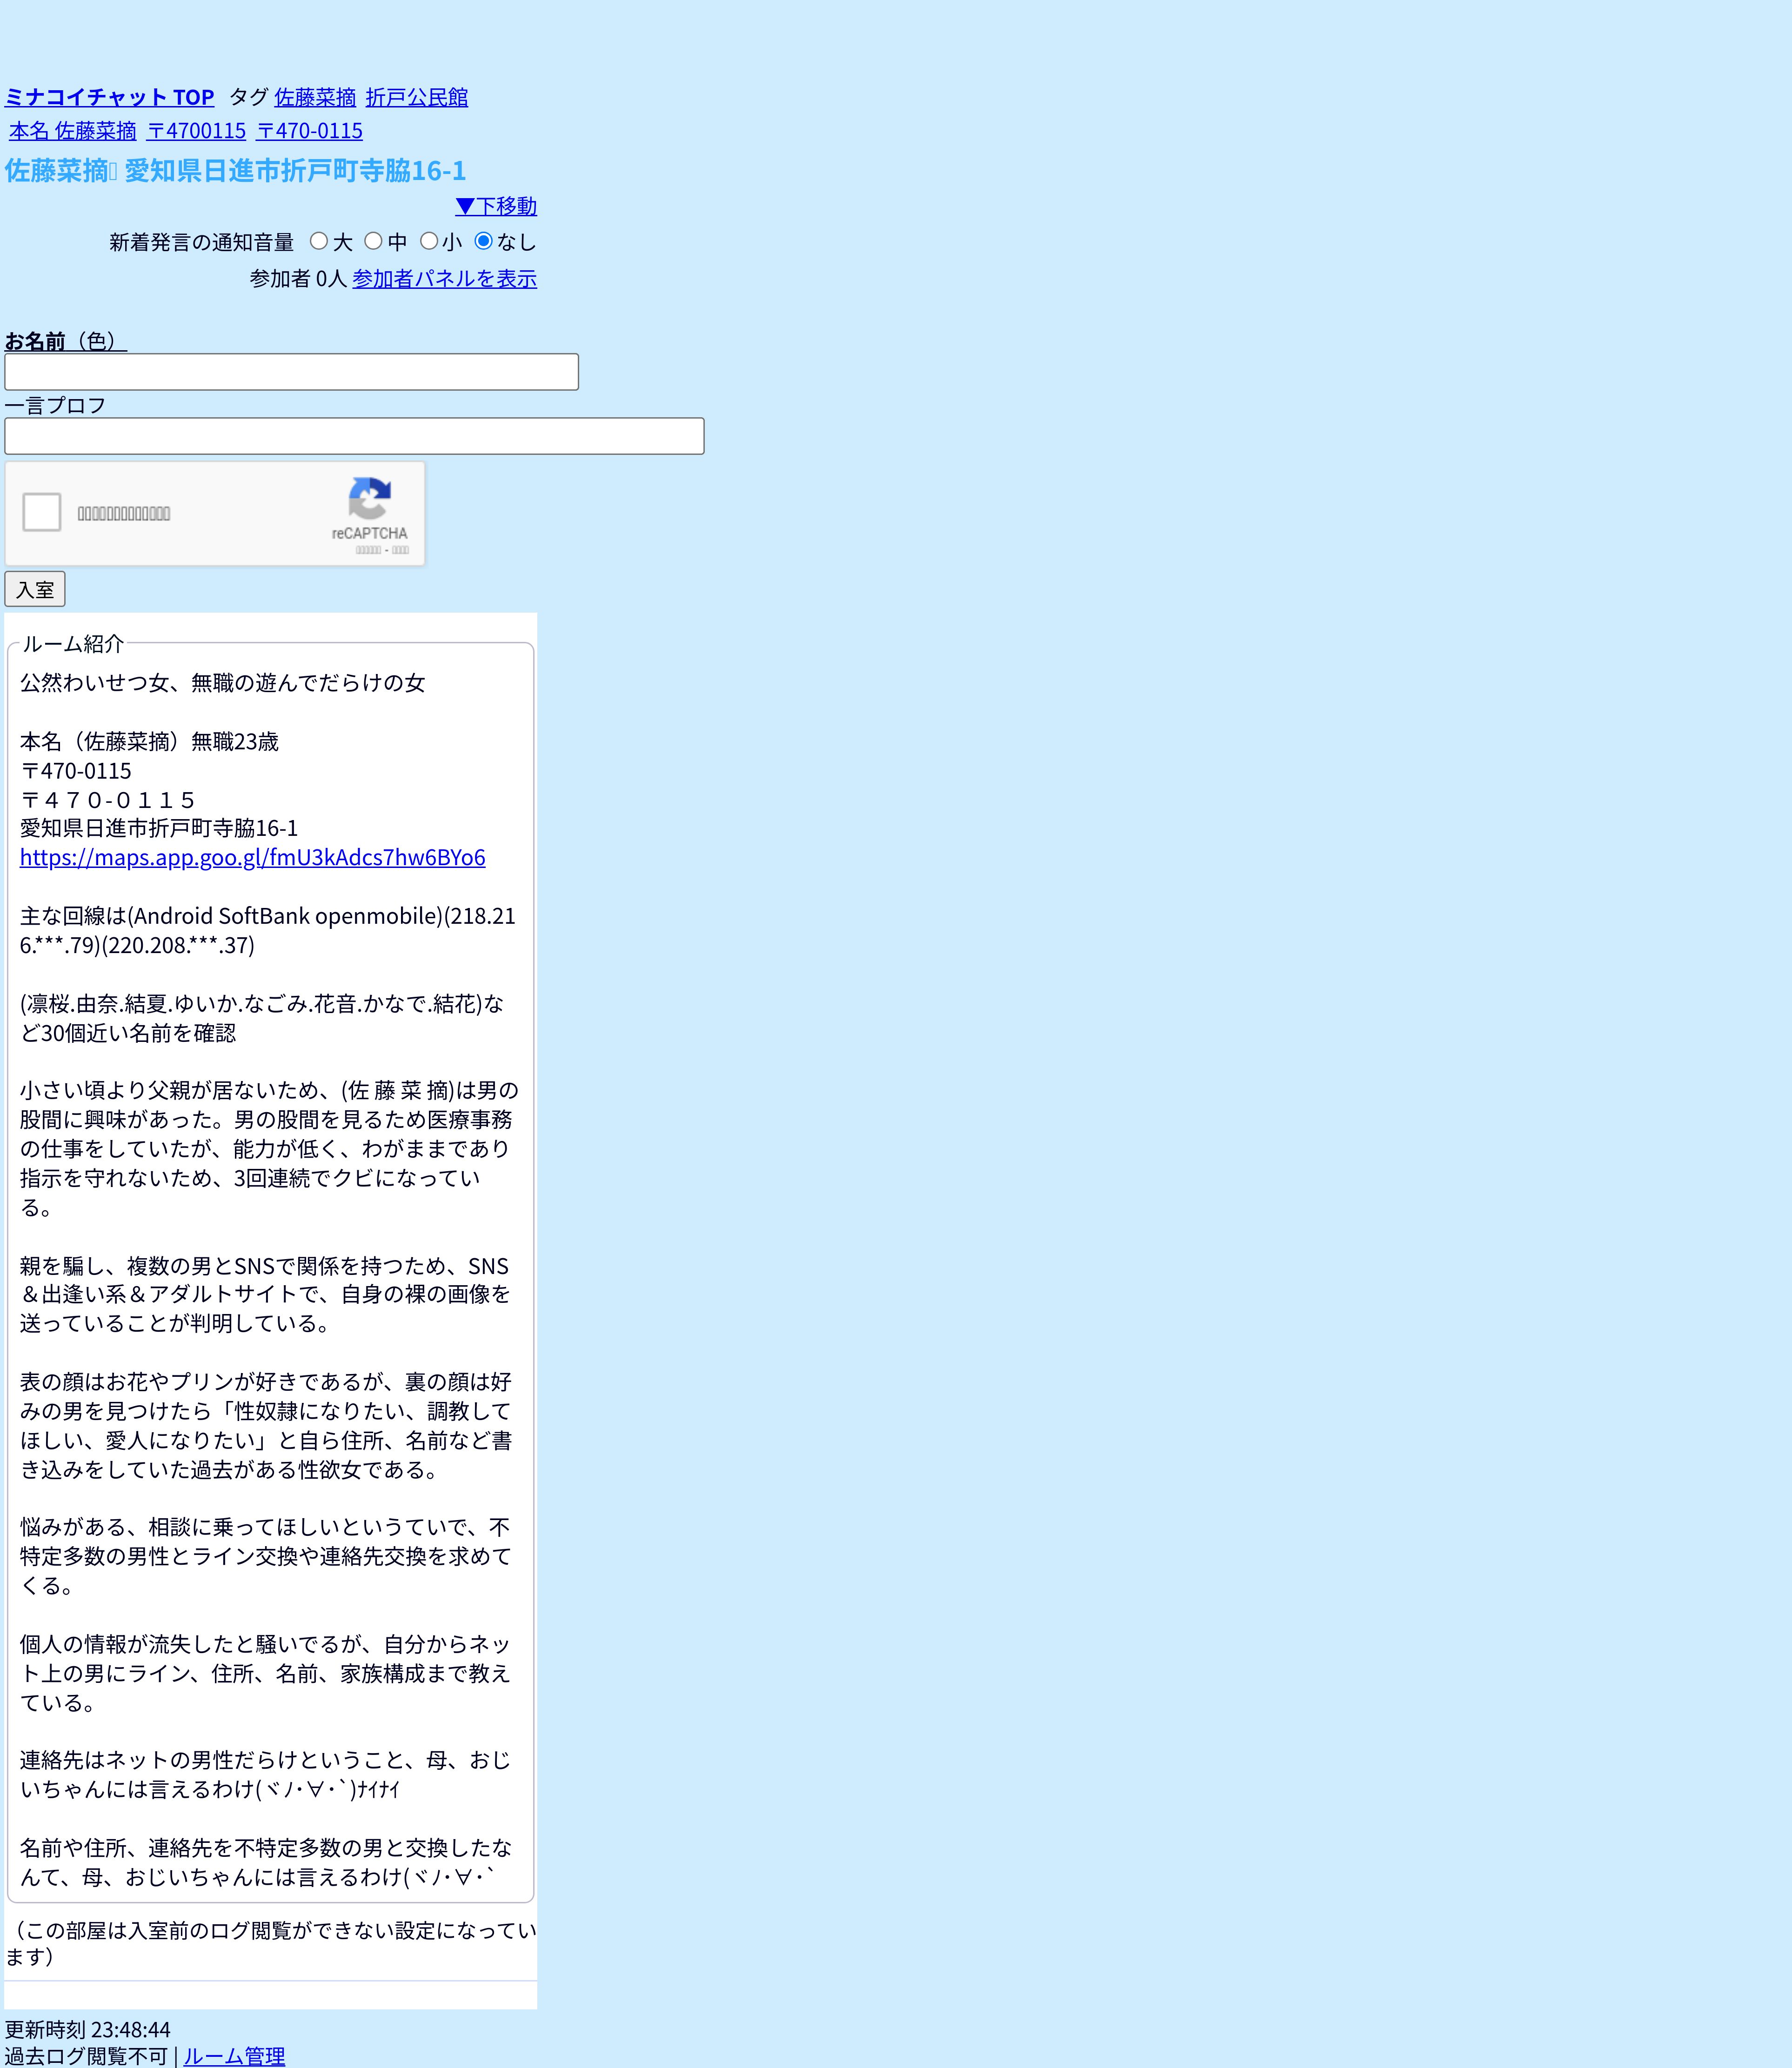Screen dimensions: 1792x2068
Task: Open the ルーム管理 link at bottom
Action: (x=234, y=2056)
